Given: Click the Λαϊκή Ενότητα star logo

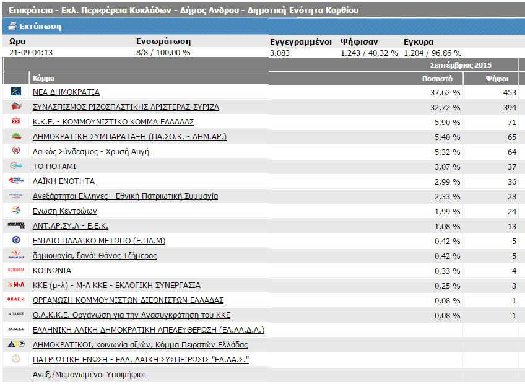Looking at the screenshot, I should click(x=16, y=181).
